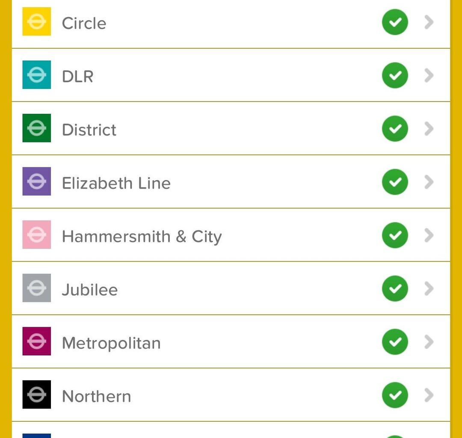Expand Northern line details via chevron
Image resolution: width=462 pixels, height=438 pixels.
click(429, 395)
